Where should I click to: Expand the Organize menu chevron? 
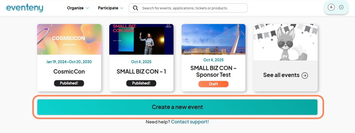click(87, 8)
